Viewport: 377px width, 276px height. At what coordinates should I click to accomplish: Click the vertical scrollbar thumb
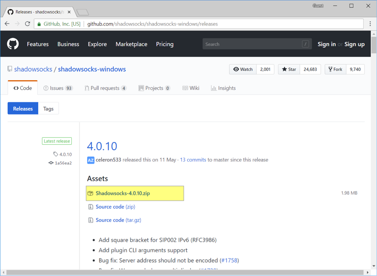(x=373, y=45)
